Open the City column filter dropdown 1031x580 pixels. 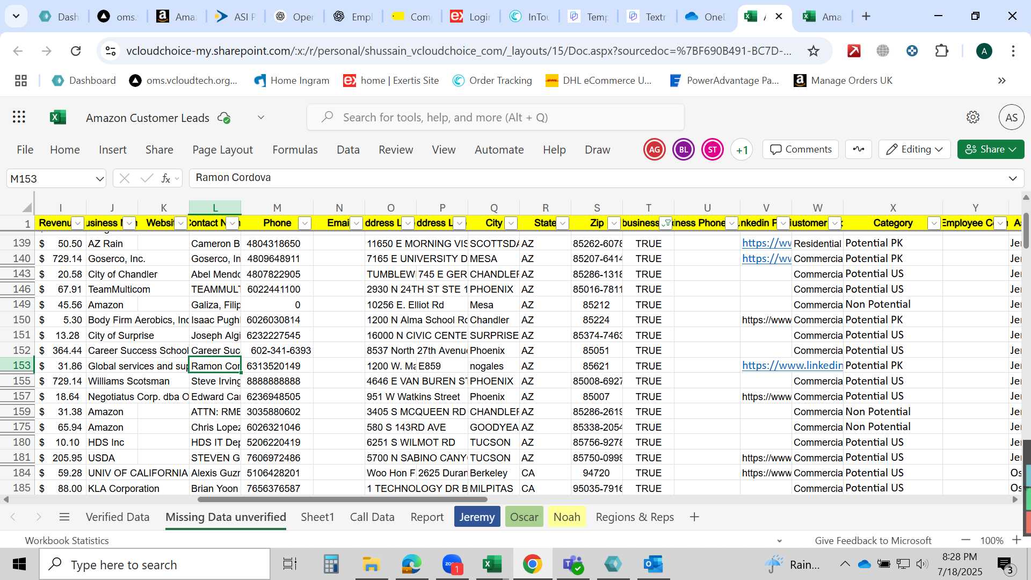point(511,223)
